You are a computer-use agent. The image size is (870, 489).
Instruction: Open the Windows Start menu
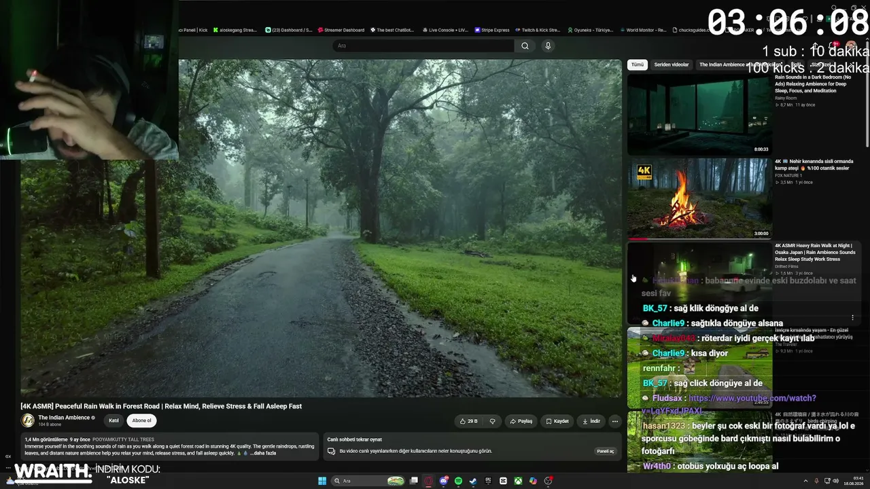point(322,481)
